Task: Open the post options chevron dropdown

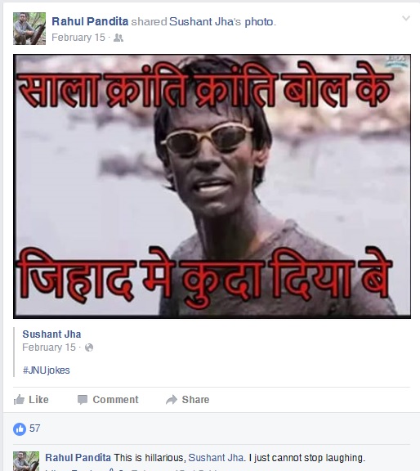Action: point(406,18)
